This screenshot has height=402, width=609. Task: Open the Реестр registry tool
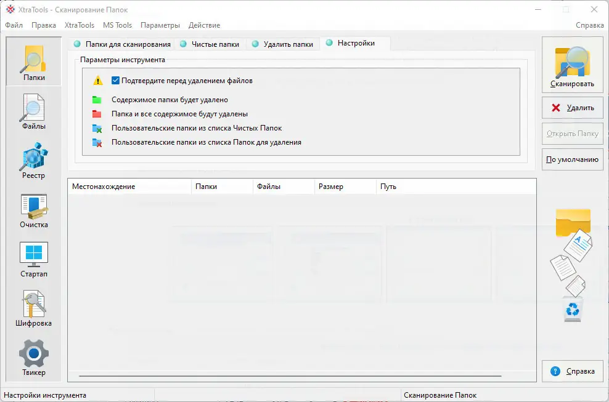tap(34, 161)
